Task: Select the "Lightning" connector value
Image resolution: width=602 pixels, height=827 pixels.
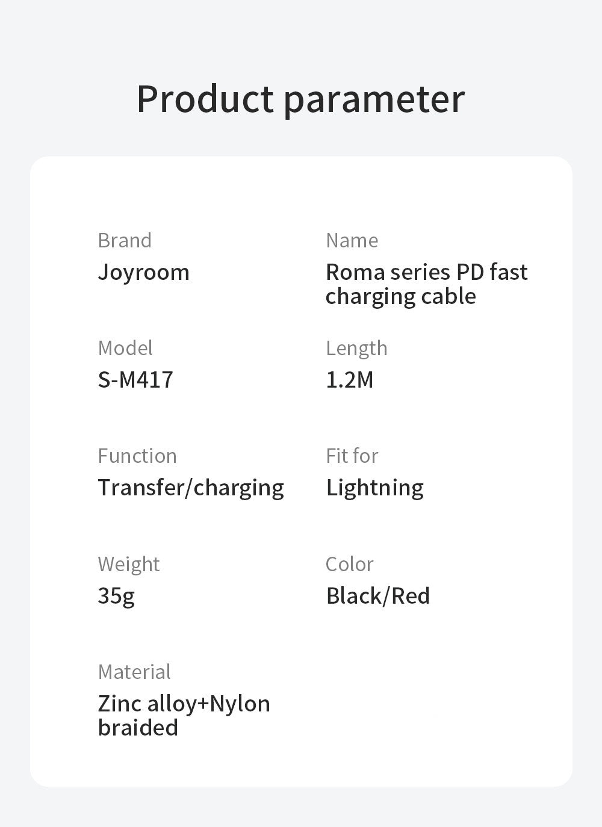Action: pos(374,488)
